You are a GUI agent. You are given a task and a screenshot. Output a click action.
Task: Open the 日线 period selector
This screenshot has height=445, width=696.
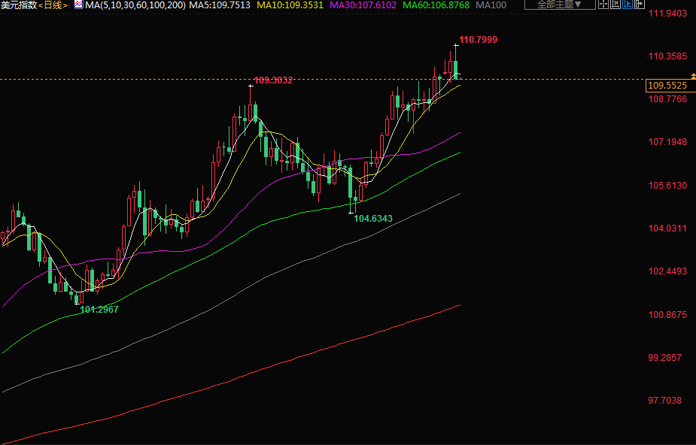[53, 5]
